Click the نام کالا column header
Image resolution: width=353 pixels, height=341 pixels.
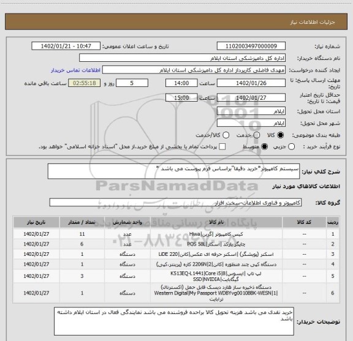(216, 222)
